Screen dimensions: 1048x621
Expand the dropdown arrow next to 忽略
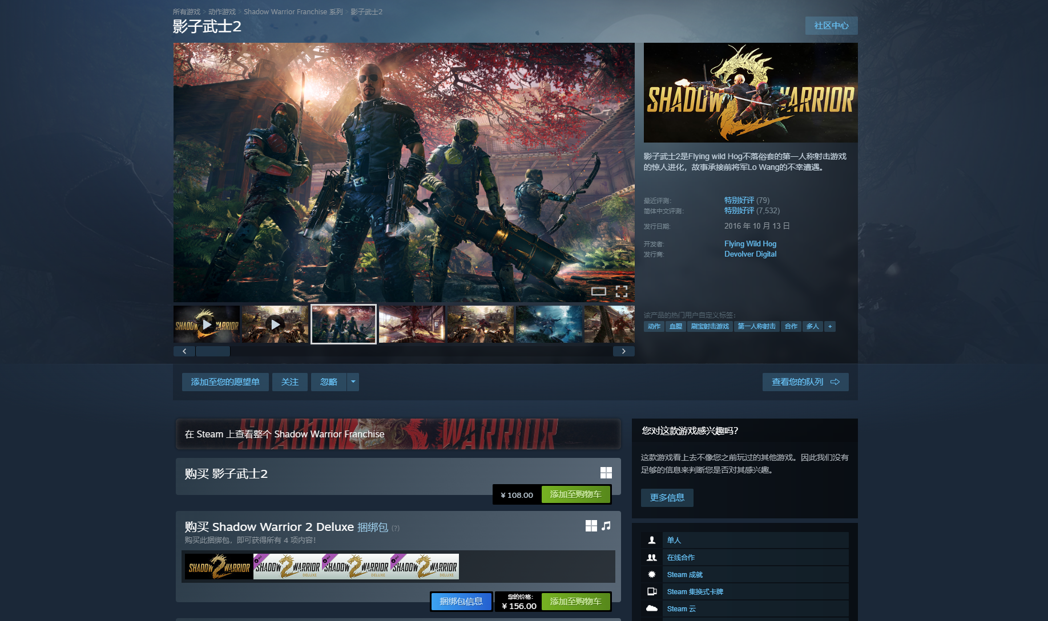click(x=353, y=382)
